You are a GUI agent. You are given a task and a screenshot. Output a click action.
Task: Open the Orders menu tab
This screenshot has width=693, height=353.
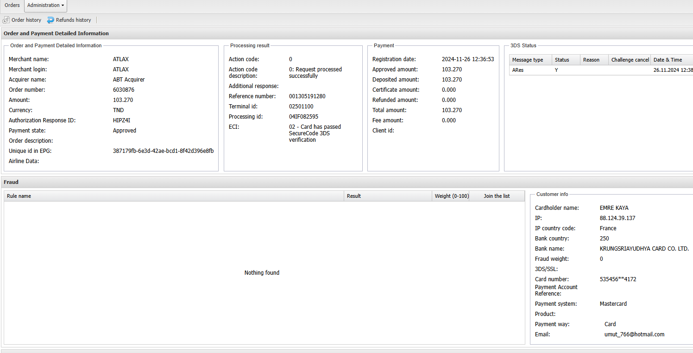(x=12, y=6)
